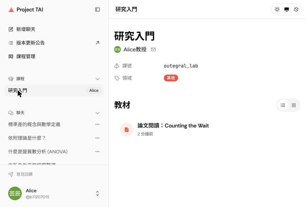Switch to system theme monitor icon
The image size is (306, 207).
coord(287,10)
